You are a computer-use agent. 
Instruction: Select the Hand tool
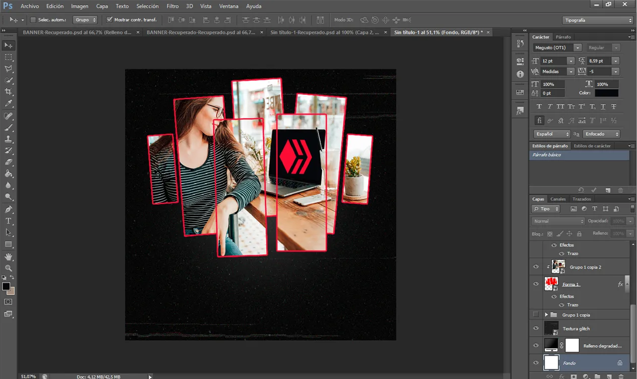point(9,257)
